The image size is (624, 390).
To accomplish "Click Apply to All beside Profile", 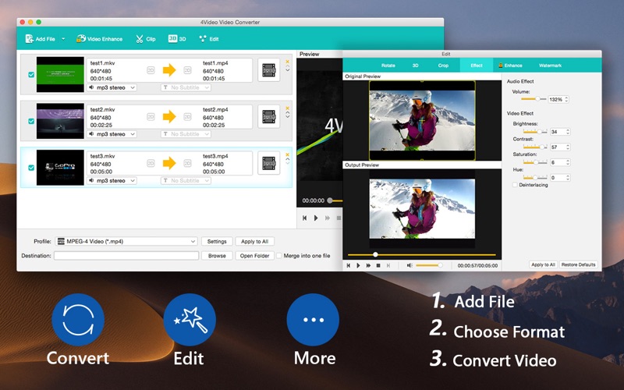I will [255, 241].
